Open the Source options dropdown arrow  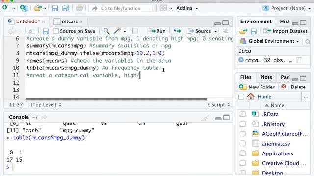point(215,31)
